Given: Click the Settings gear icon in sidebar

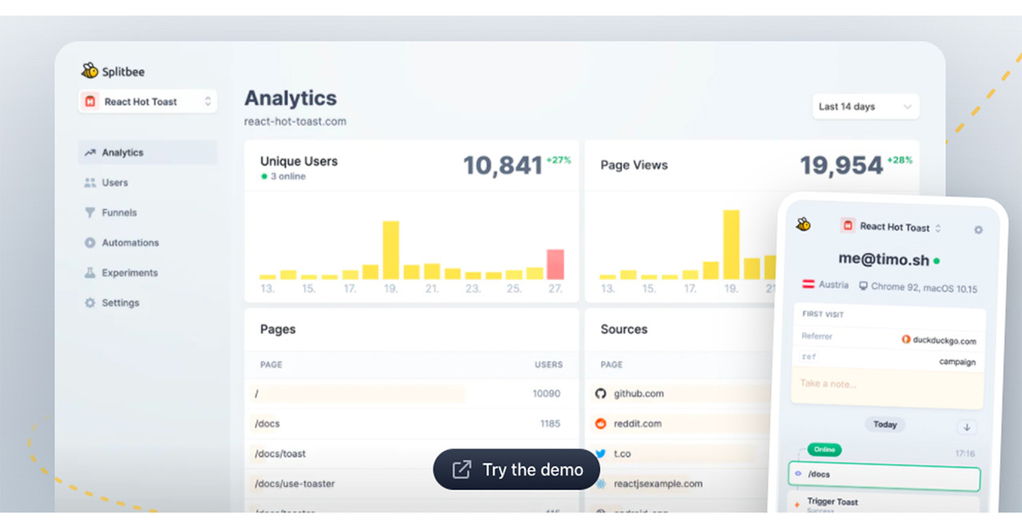Looking at the screenshot, I should (90, 303).
